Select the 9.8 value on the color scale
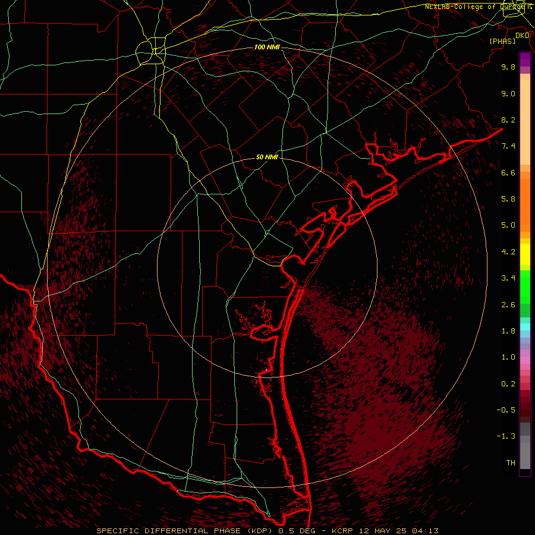Viewport: 535px width, 535px height. pos(508,67)
